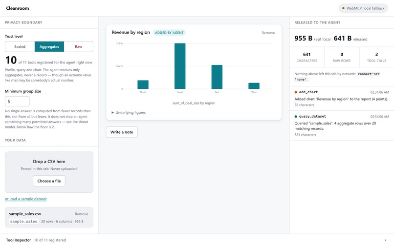Expand the Tool Inspector triangle arrow

click(x=386, y=240)
